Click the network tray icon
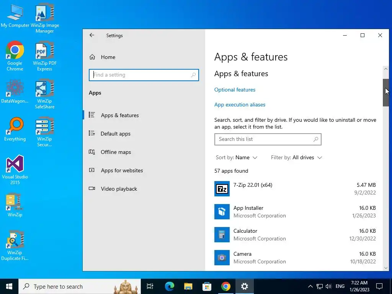Viewport: 392px width, 294px height. (320, 286)
